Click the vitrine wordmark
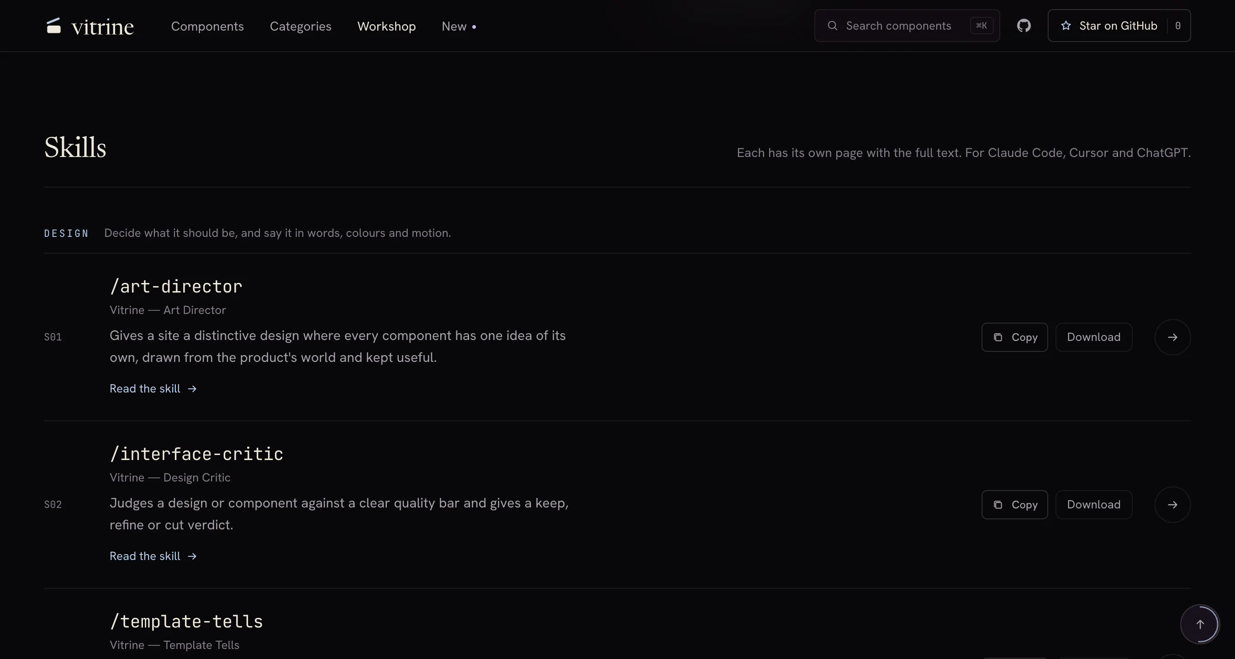The width and height of the screenshot is (1235, 659). pyautogui.click(x=103, y=27)
